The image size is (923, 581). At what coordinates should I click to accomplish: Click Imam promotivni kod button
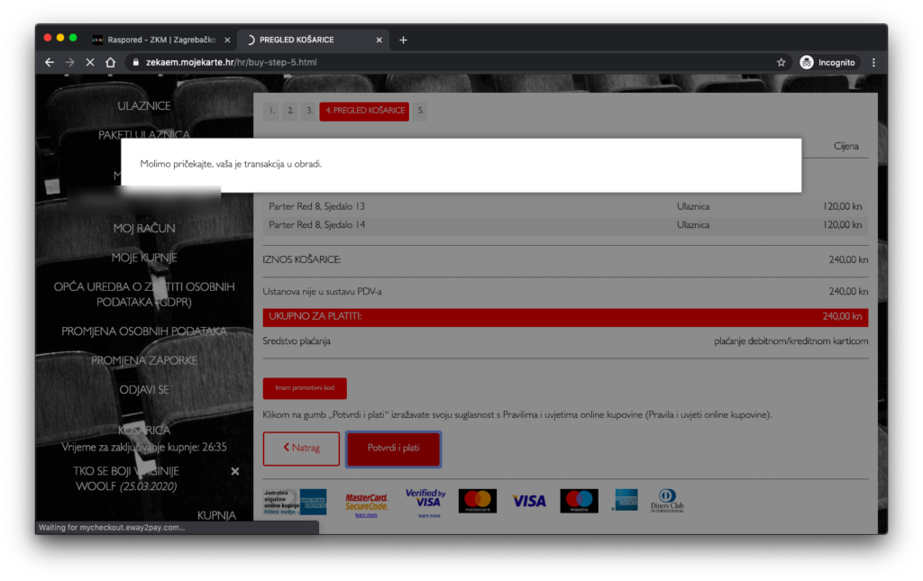(305, 388)
